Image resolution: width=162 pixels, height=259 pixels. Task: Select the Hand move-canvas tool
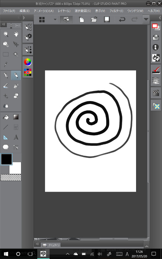click(16, 34)
